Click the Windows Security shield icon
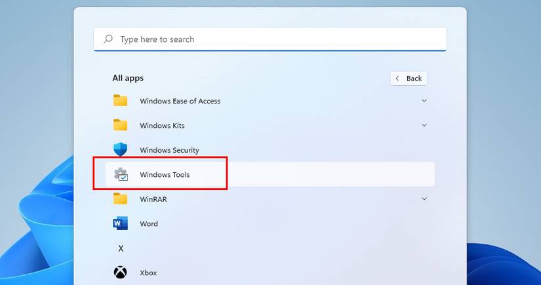The height and width of the screenshot is (285, 541). pos(121,150)
